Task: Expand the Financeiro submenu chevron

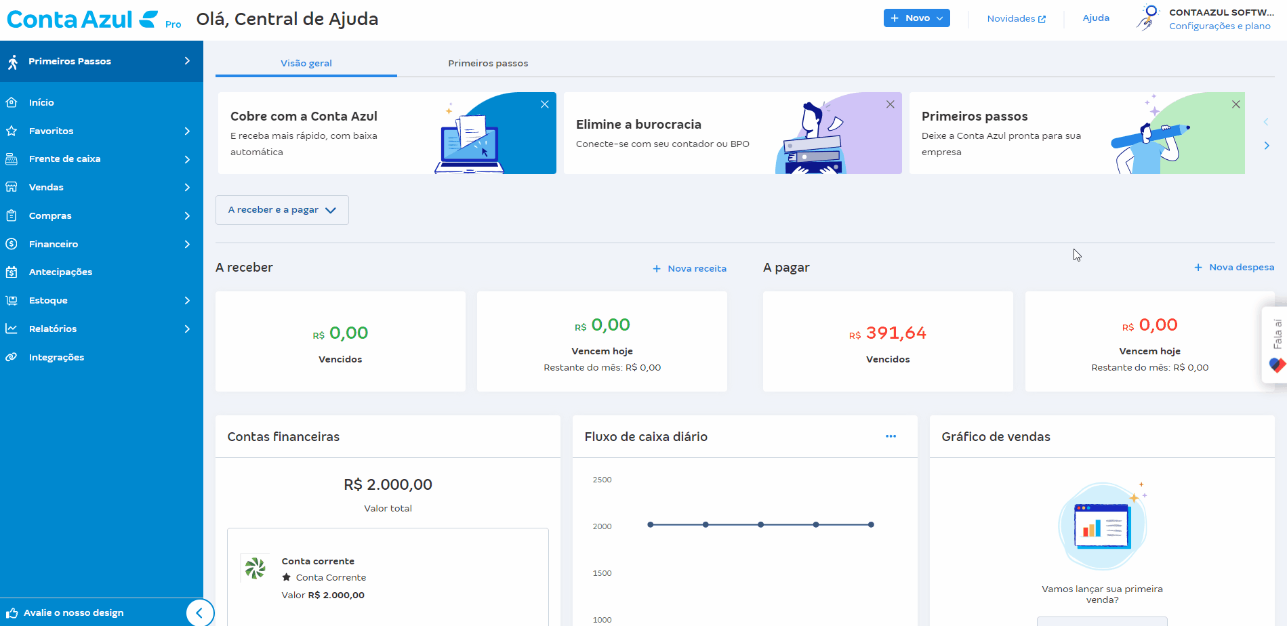Action: point(187,244)
